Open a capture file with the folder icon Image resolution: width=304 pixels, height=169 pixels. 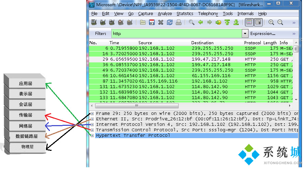[x=143, y=23]
